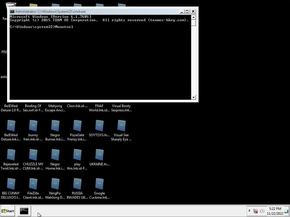Open the volume speaker tray icon
Screen dimensions: 290x217
[x=262, y=211]
